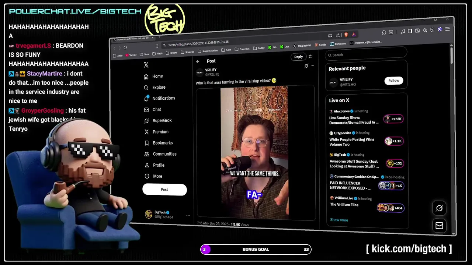
Task: Click the Communities people icon
Action: [146, 154]
